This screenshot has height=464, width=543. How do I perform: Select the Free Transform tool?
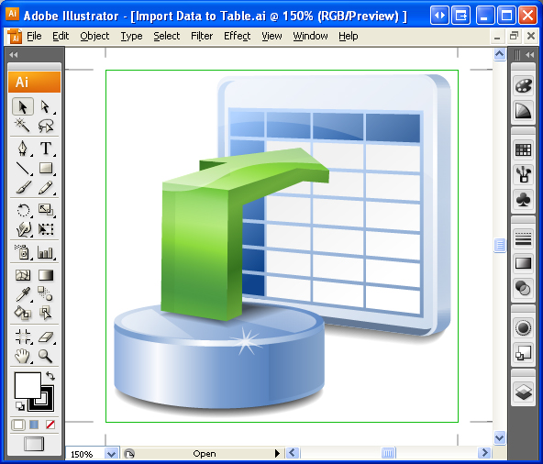point(46,229)
